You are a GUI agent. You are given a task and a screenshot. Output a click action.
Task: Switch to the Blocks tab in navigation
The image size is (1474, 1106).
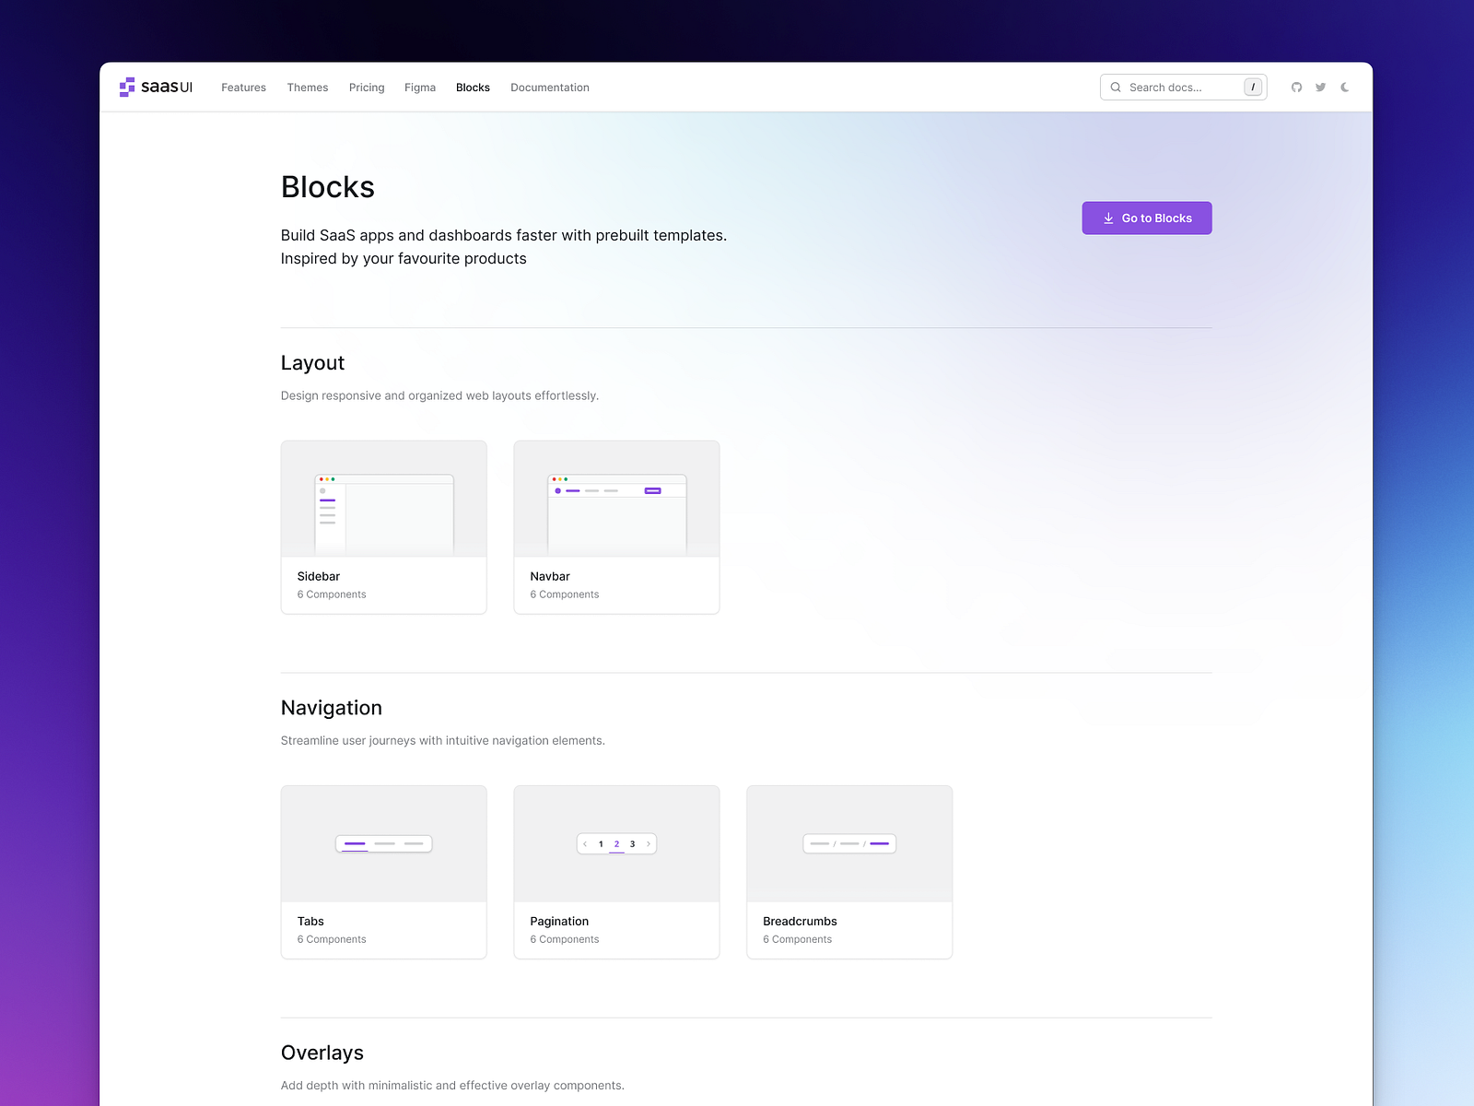(x=473, y=88)
